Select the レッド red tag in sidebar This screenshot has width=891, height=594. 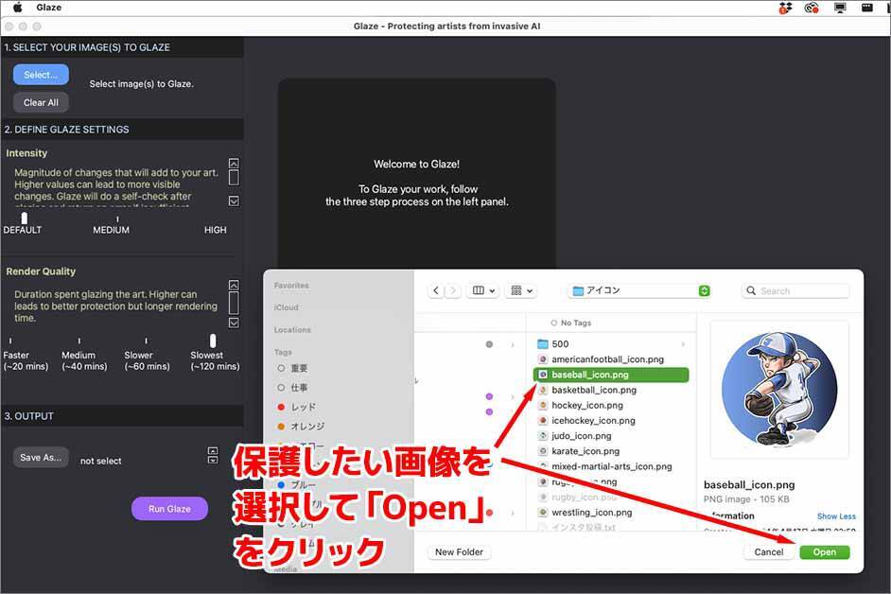(303, 407)
